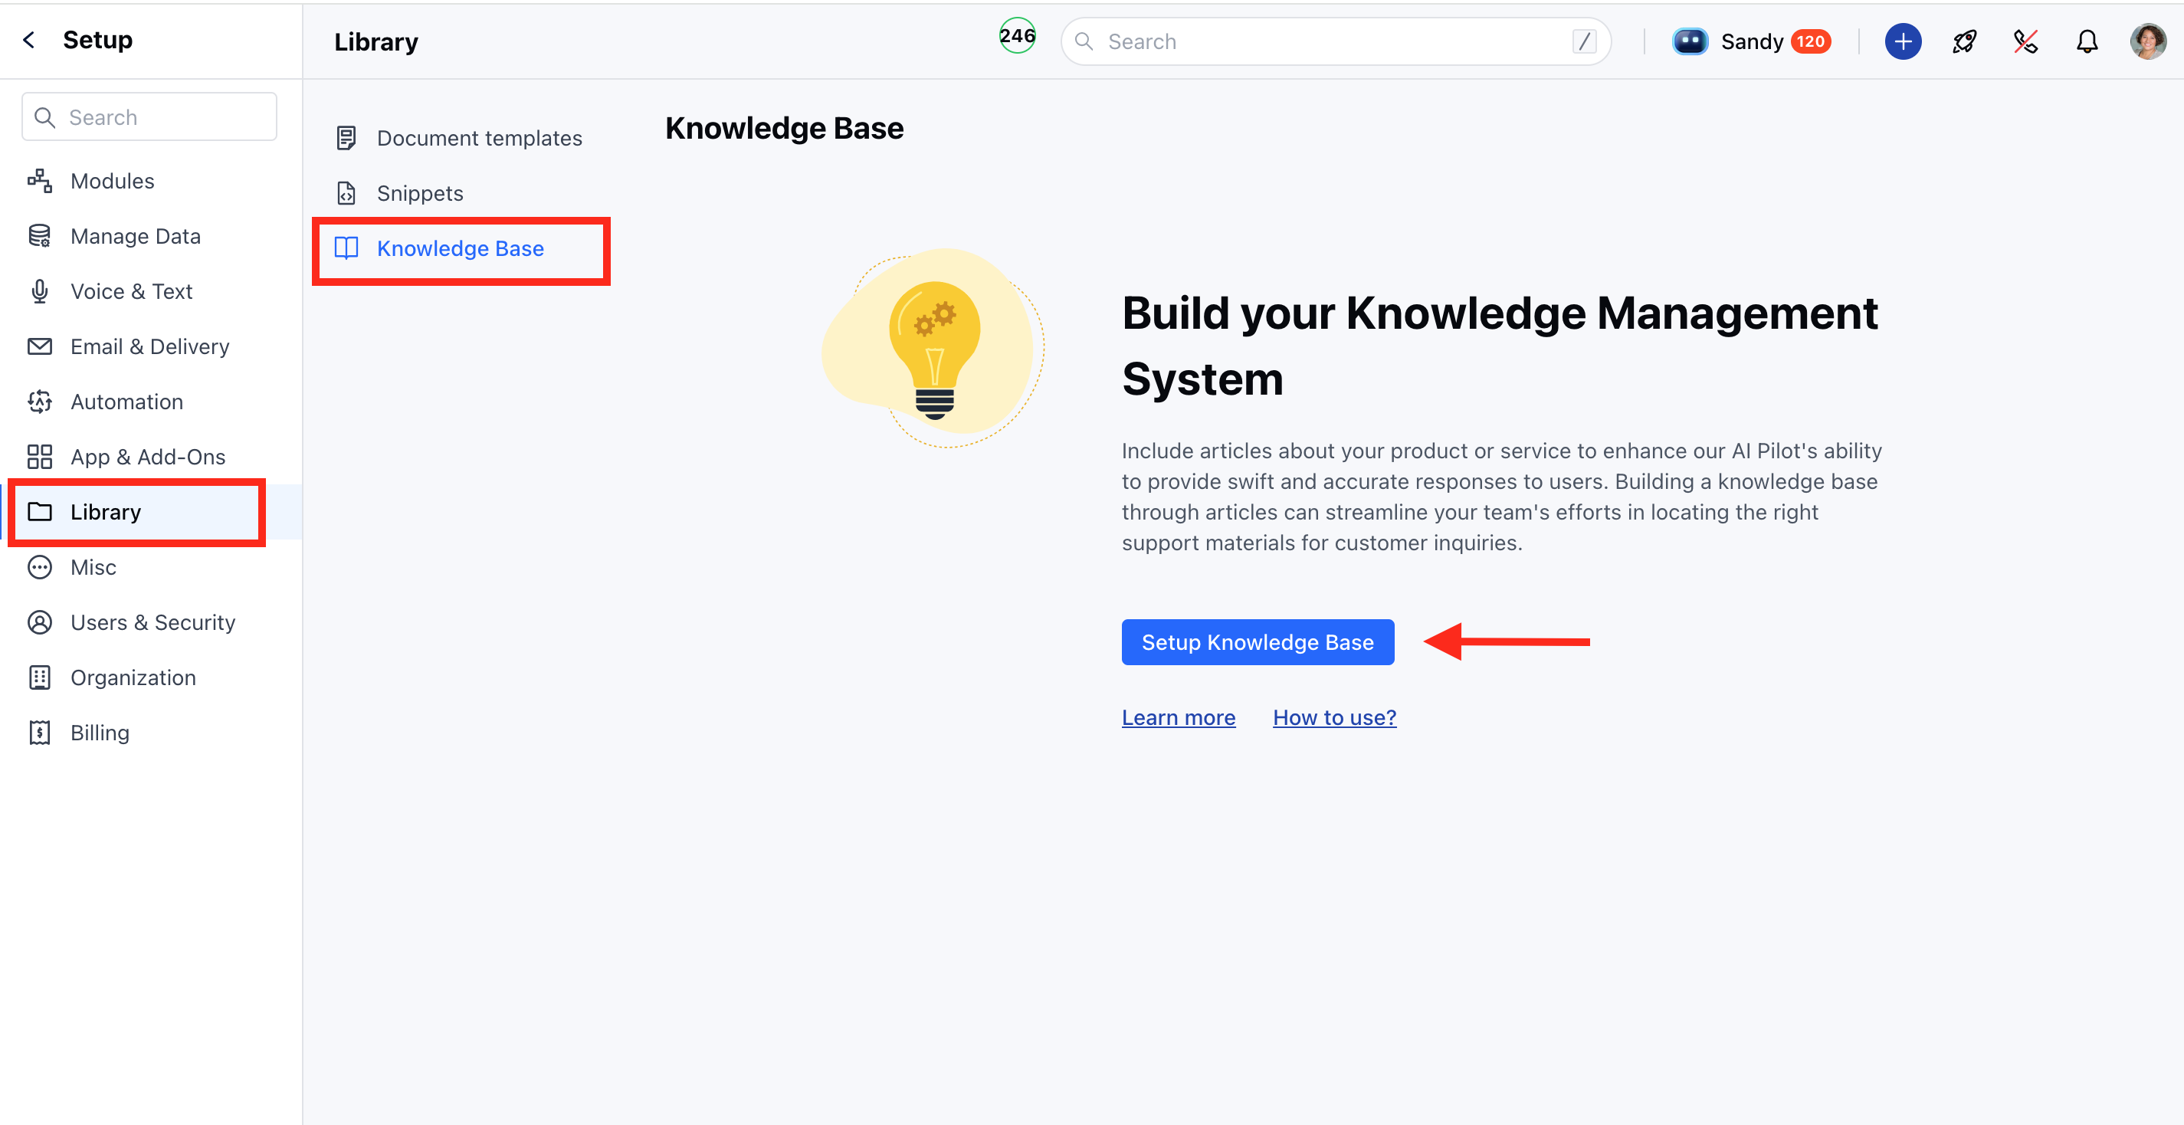Image resolution: width=2184 pixels, height=1125 pixels.
Task: Open the How to use? link
Action: click(1334, 717)
